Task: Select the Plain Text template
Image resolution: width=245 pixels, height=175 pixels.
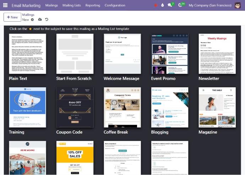Action: [27, 54]
